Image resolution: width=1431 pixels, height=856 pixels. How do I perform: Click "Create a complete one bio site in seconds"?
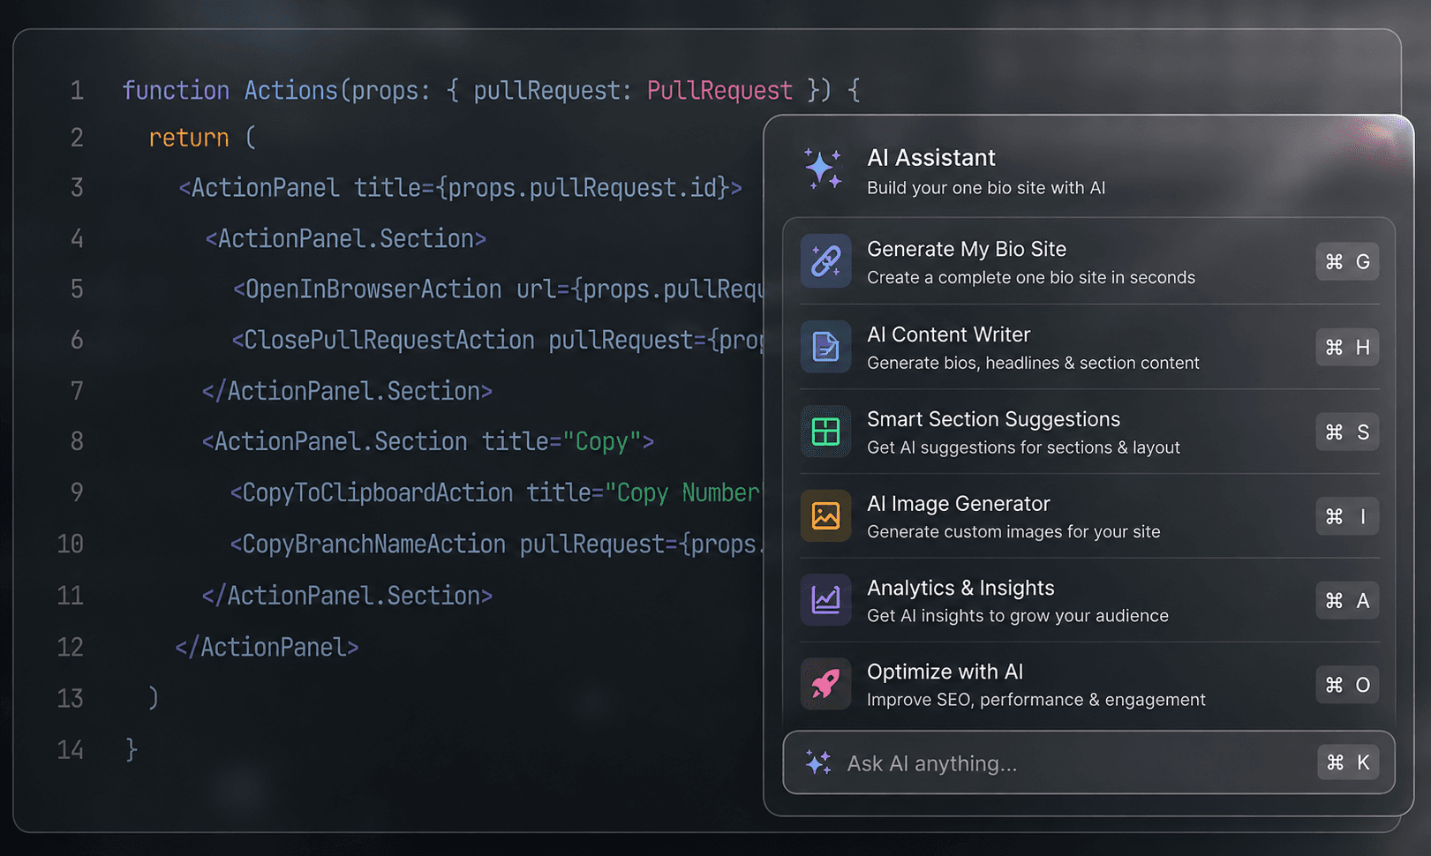pos(1031,278)
